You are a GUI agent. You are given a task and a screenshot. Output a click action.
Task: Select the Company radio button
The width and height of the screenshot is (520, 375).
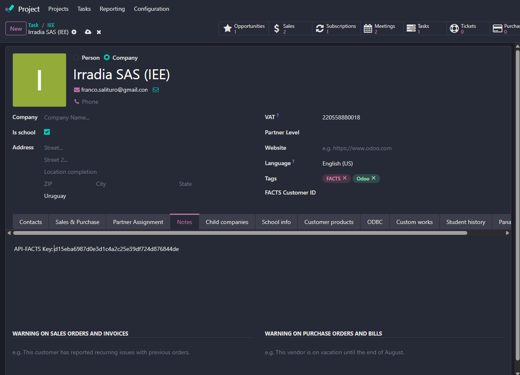coord(107,58)
